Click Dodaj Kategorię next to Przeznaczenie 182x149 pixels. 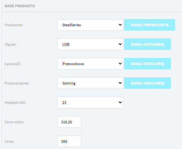point(147,83)
